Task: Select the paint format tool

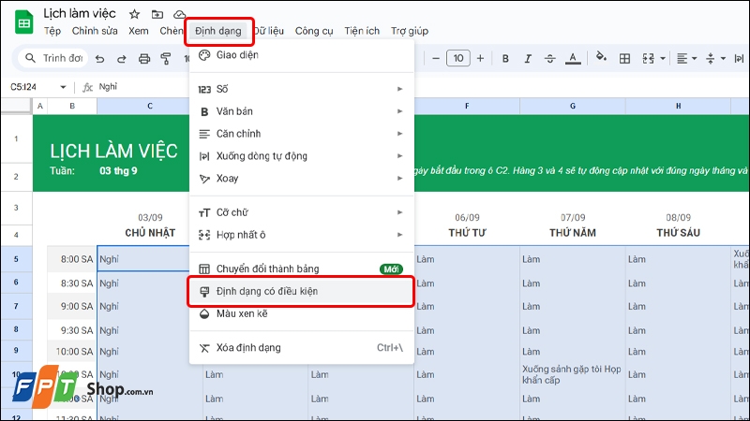Action: click(166, 59)
